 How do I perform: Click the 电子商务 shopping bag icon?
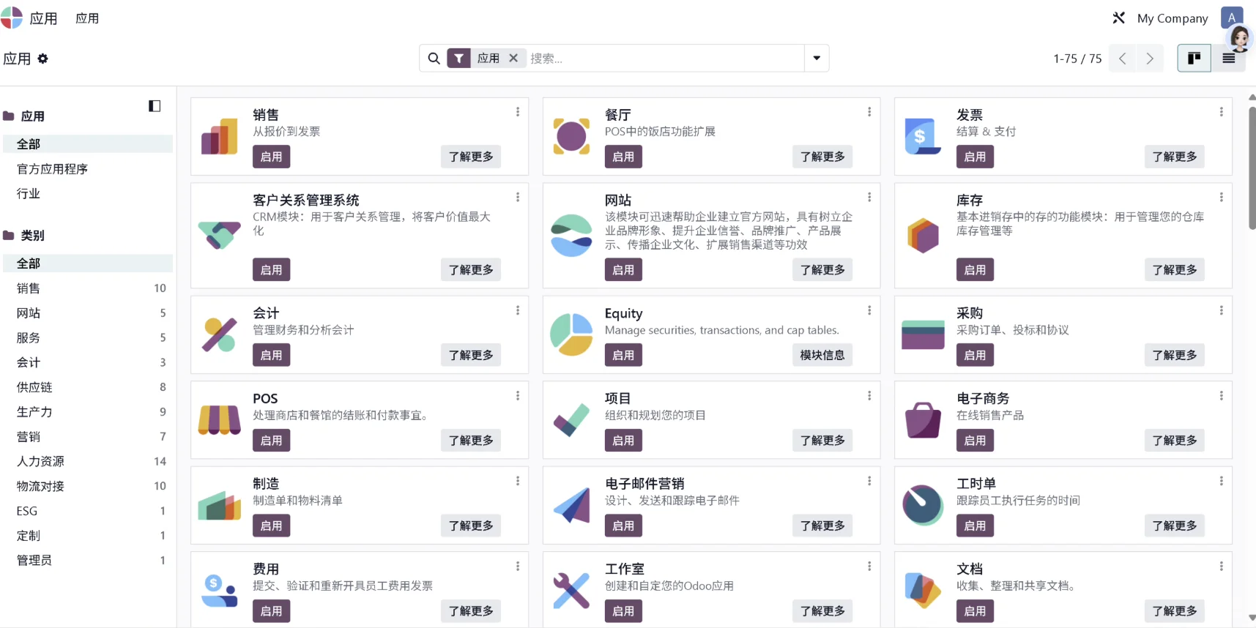(x=923, y=420)
